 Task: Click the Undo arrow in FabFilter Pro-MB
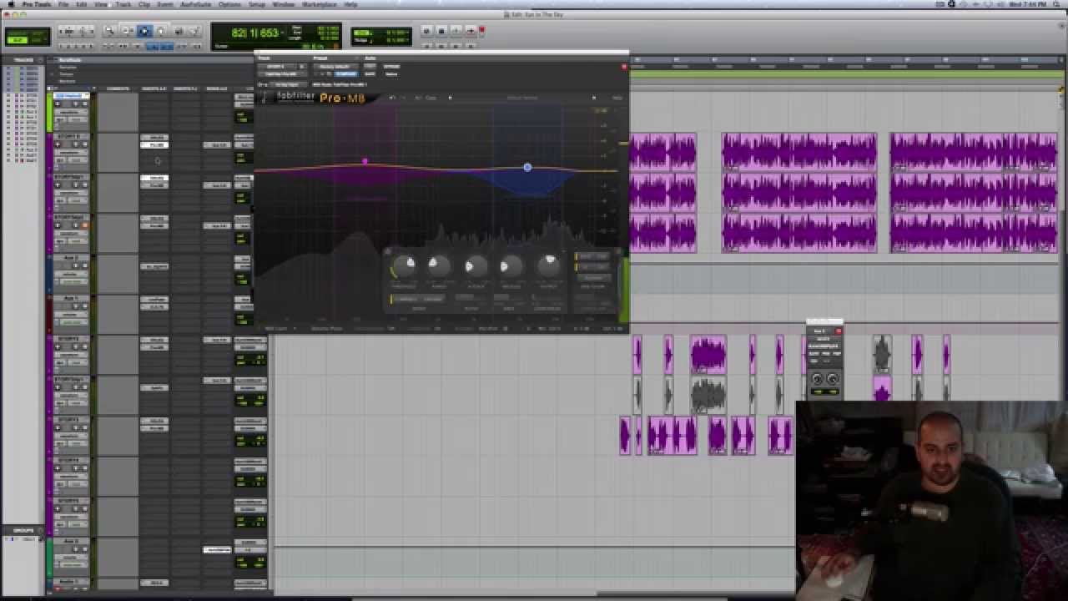391,97
